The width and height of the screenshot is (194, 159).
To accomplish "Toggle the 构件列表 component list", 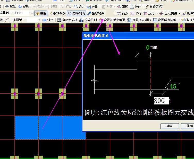I will 76,13.
